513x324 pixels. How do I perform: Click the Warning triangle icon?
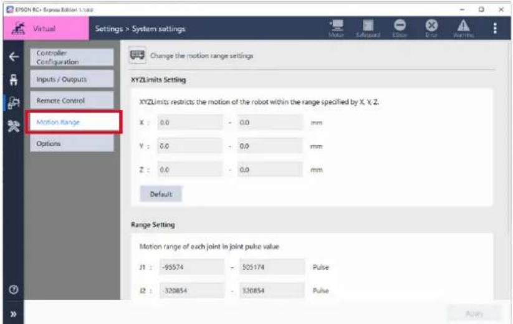click(x=463, y=29)
